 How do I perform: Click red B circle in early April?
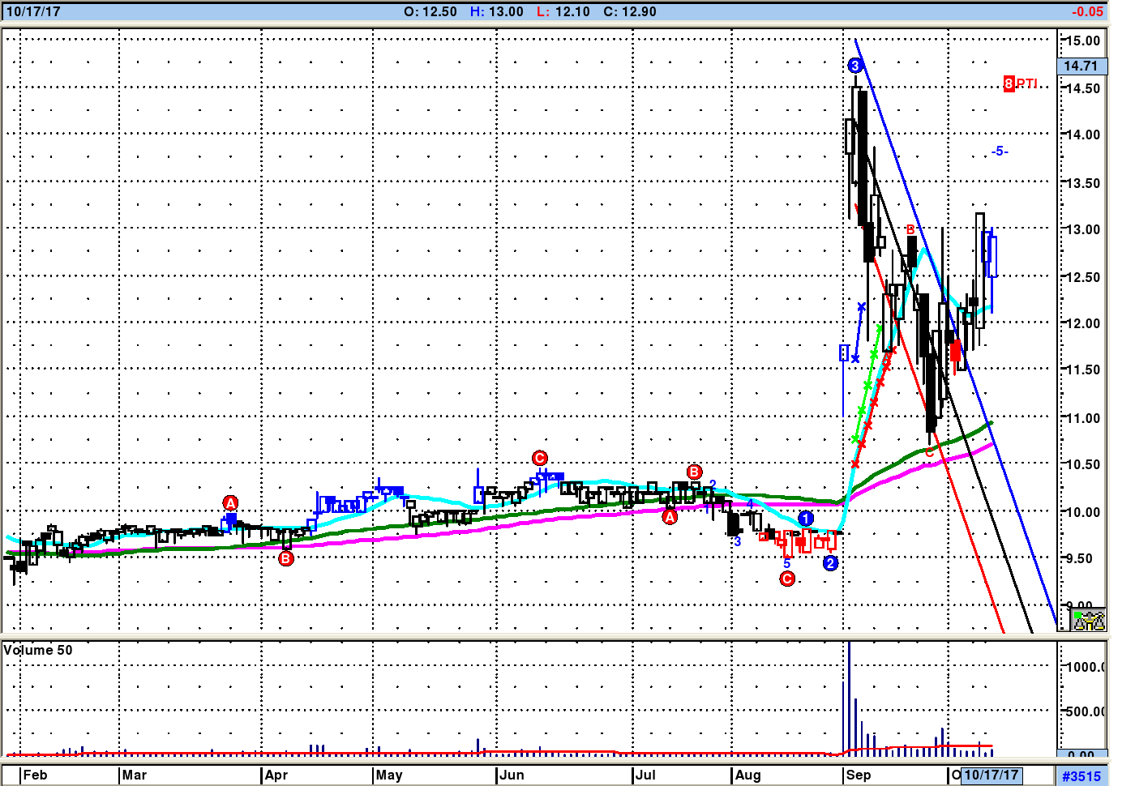(286, 558)
